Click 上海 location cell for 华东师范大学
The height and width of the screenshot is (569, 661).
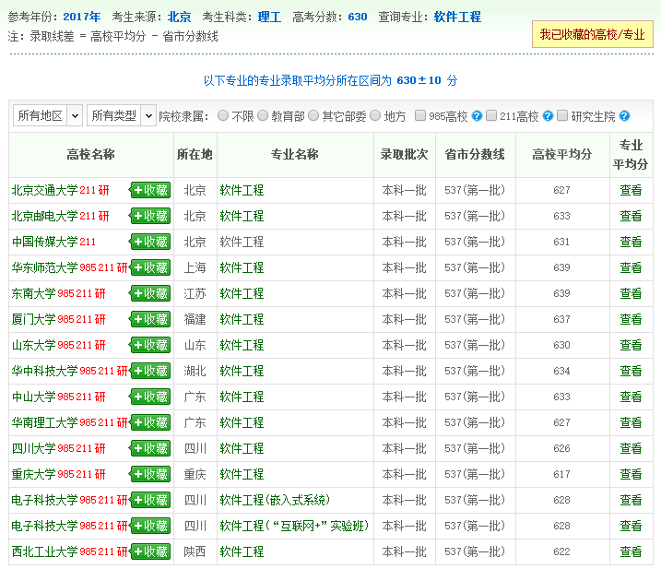coord(195,267)
